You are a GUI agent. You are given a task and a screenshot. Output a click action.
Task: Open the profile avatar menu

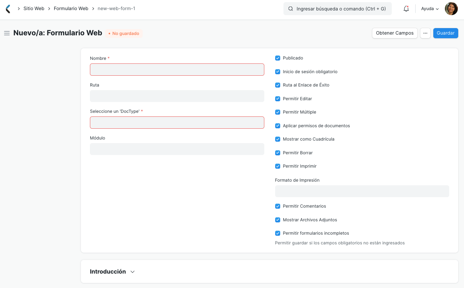pos(451,8)
